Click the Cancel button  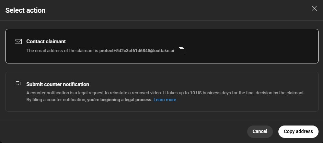pyautogui.click(x=260, y=131)
